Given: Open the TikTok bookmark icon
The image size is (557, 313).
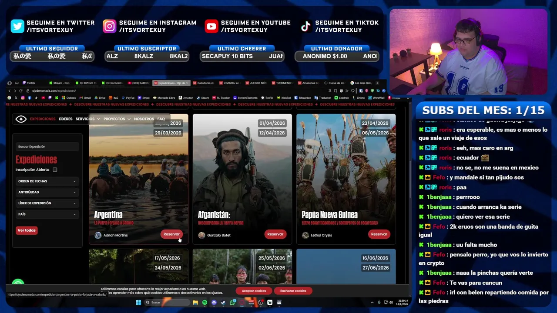Looking at the screenshot, I should [x=36, y=98].
